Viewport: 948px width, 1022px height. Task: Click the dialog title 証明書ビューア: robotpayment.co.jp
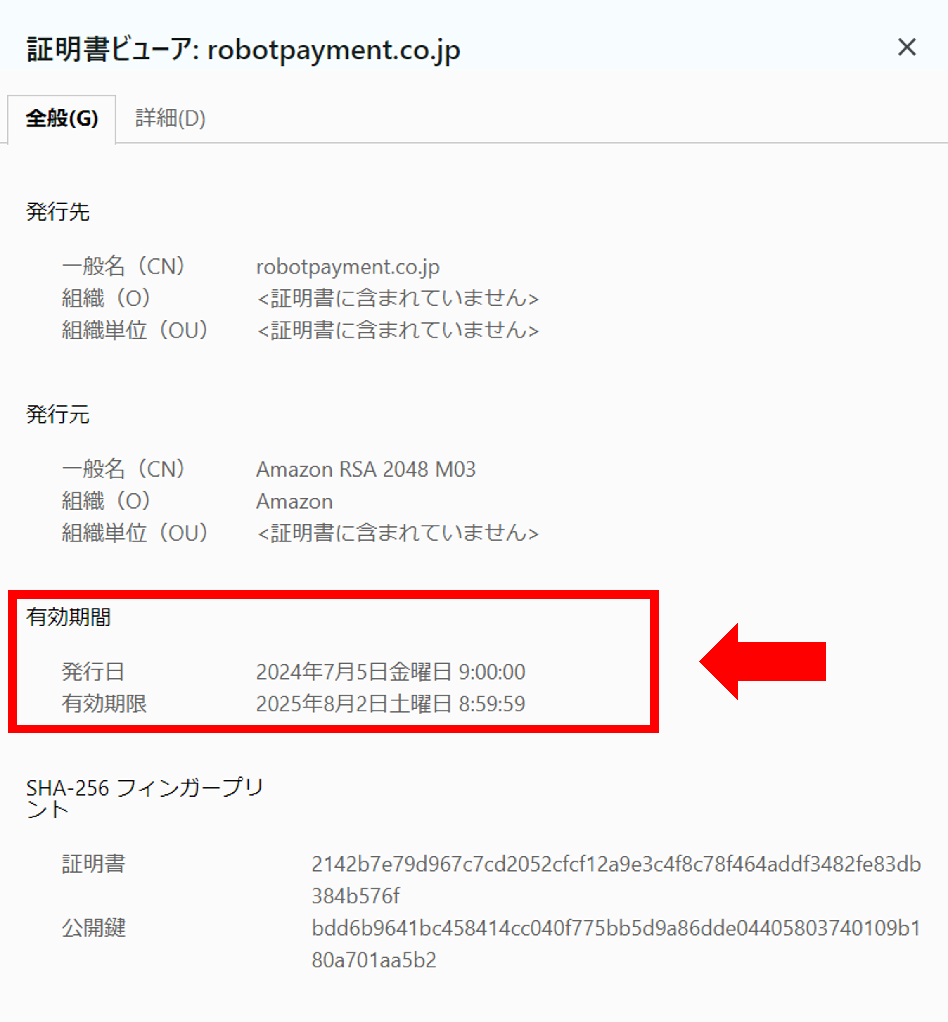[243, 50]
